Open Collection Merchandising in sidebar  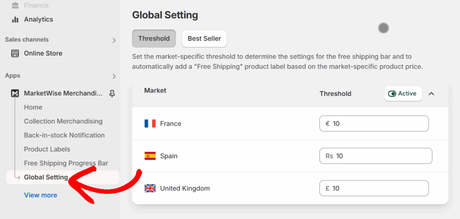click(63, 122)
